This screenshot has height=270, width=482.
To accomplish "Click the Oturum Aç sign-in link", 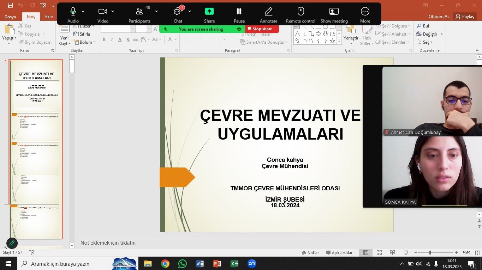I will (x=439, y=16).
